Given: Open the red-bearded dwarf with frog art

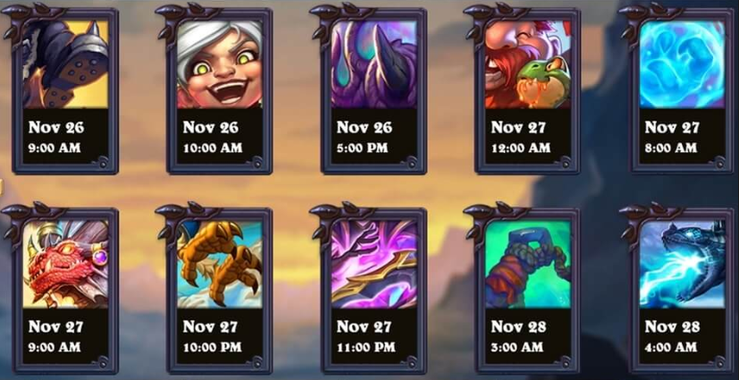Looking at the screenshot, I should click(528, 64).
